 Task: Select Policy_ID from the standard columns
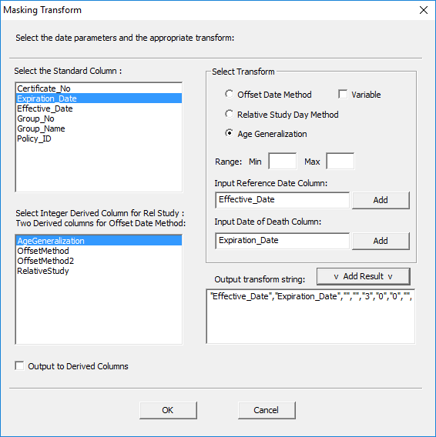(x=99, y=138)
